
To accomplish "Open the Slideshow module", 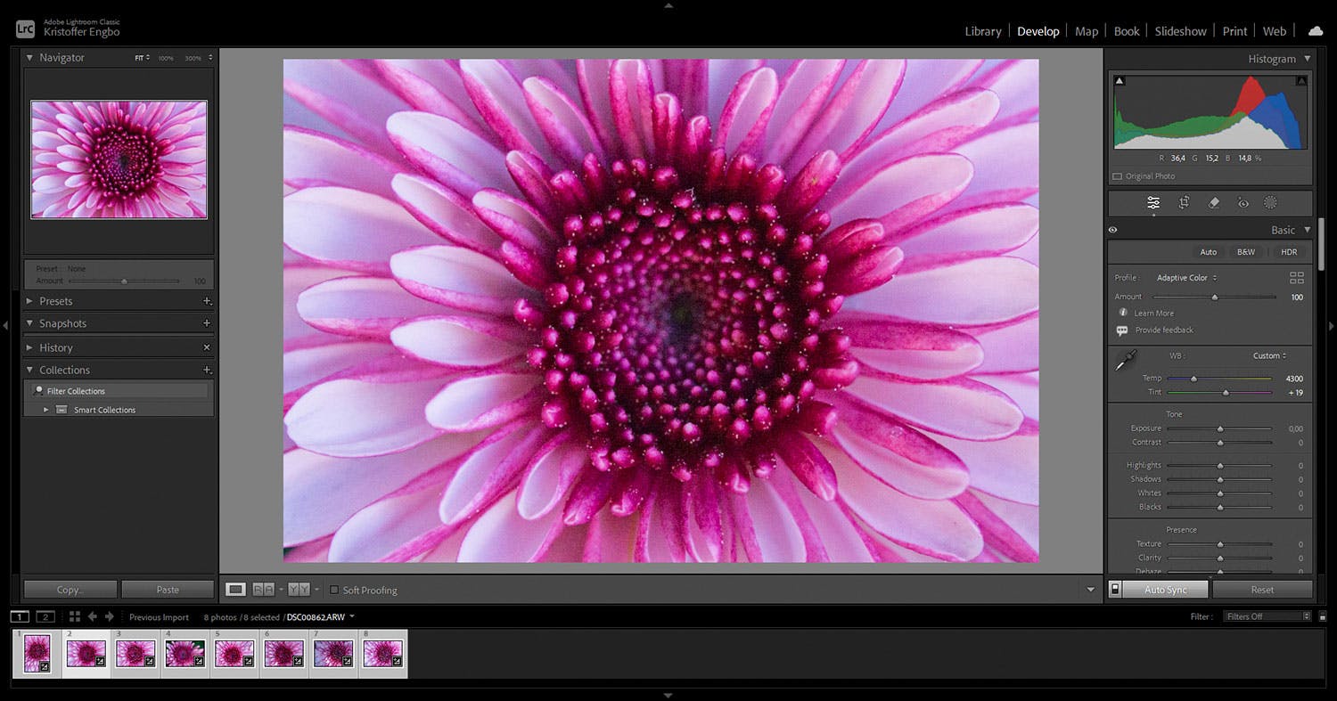I will point(1180,31).
